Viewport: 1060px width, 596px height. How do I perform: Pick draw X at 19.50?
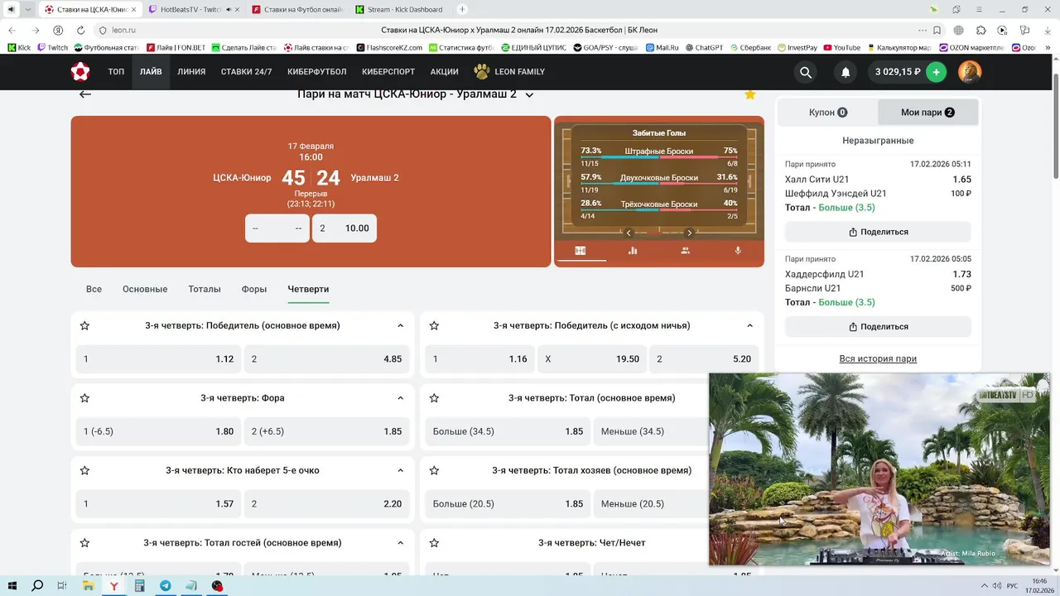pyautogui.click(x=592, y=359)
